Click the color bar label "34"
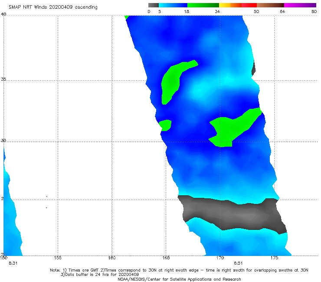The height and width of the screenshot is (282, 321). [x=217, y=11]
